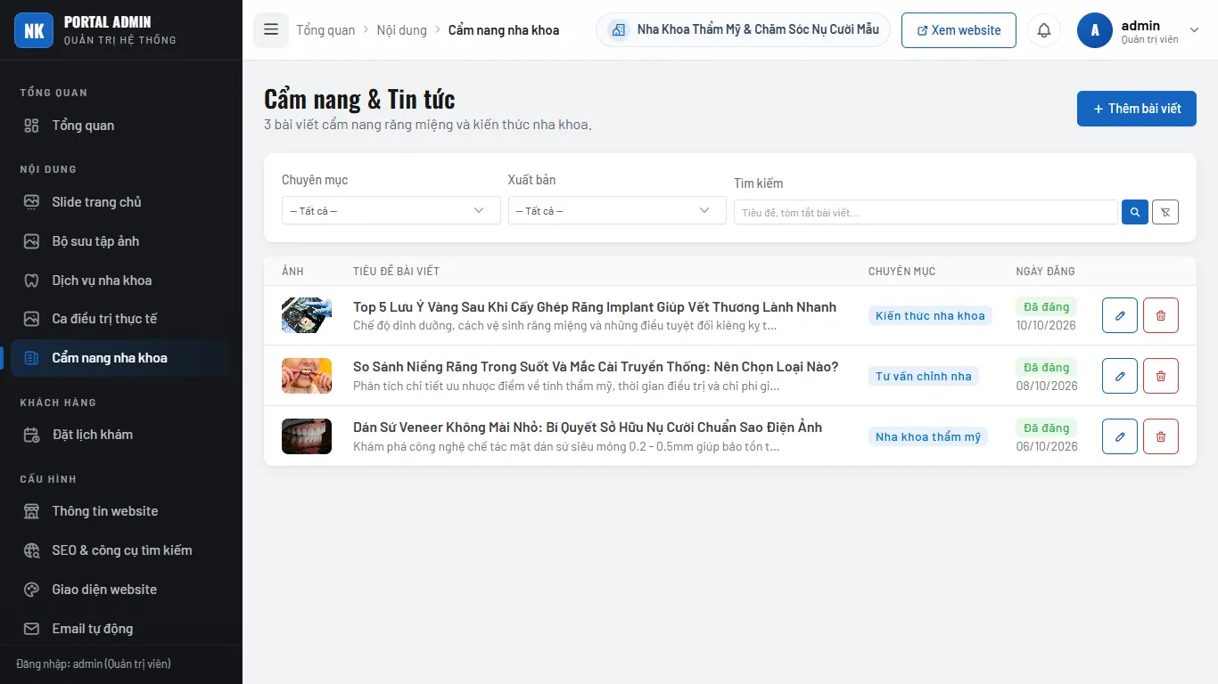This screenshot has width=1218, height=684.
Task: Open Ca điều trị thực tế section
Action: coord(121,319)
